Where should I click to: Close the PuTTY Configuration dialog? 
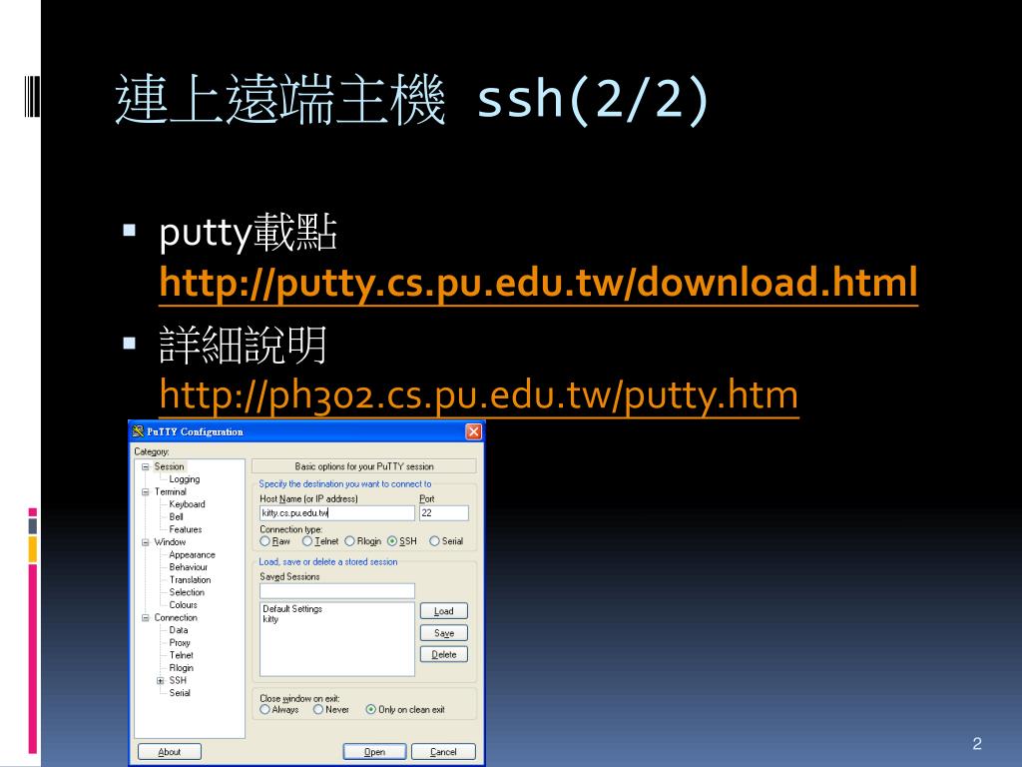(x=474, y=431)
